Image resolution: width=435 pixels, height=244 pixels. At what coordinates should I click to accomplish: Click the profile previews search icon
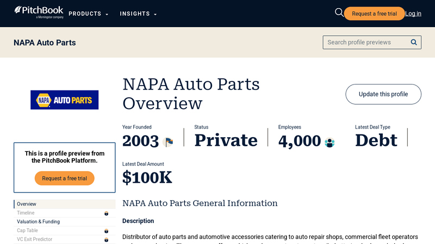[414, 42]
